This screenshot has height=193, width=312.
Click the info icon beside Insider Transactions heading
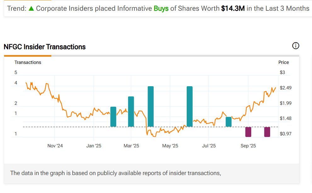click(x=296, y=46)
